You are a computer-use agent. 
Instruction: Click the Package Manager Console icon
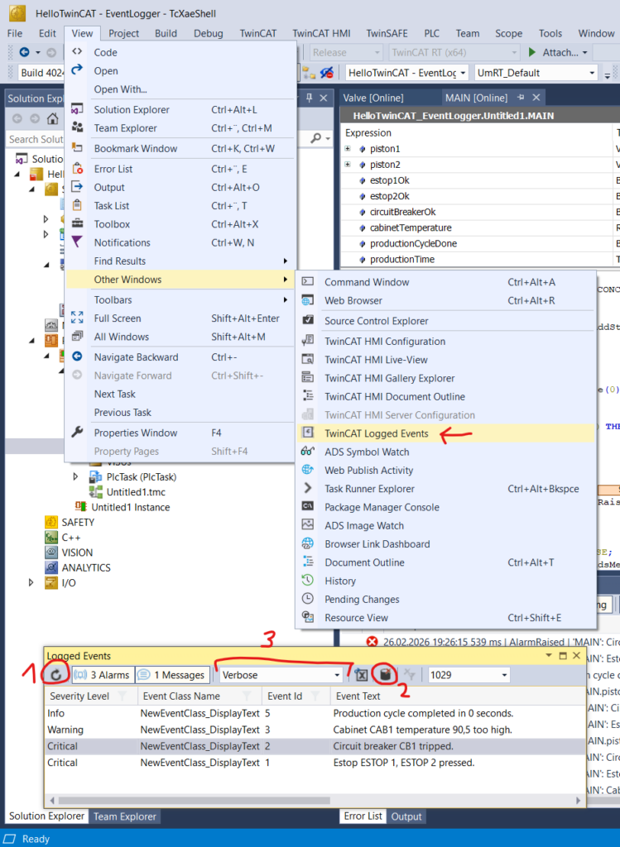tap(307, 507)
